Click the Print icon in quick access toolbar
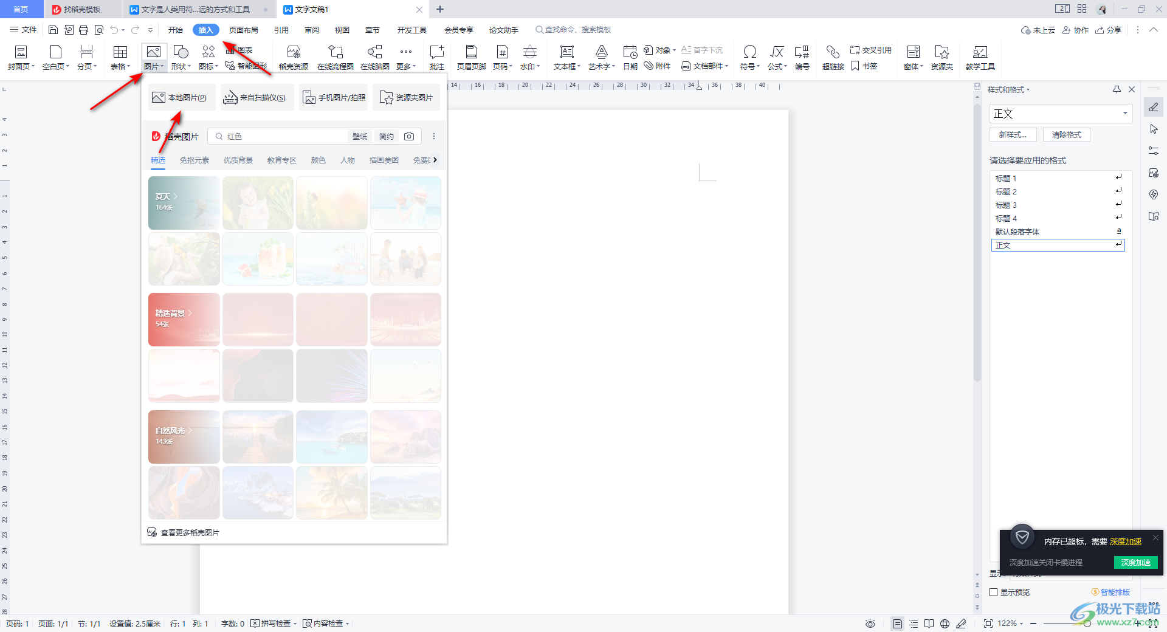This screenshot has height=632, width=1167. (83, 30)
